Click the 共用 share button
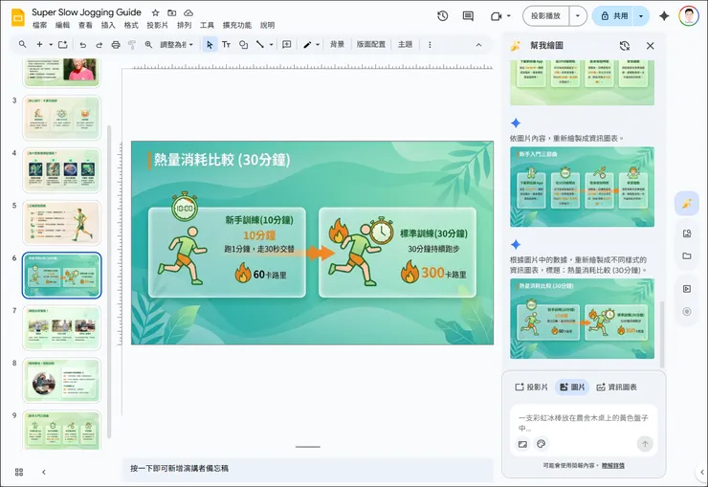Viewport: 708px width, 487px height. tap(613, 16)
